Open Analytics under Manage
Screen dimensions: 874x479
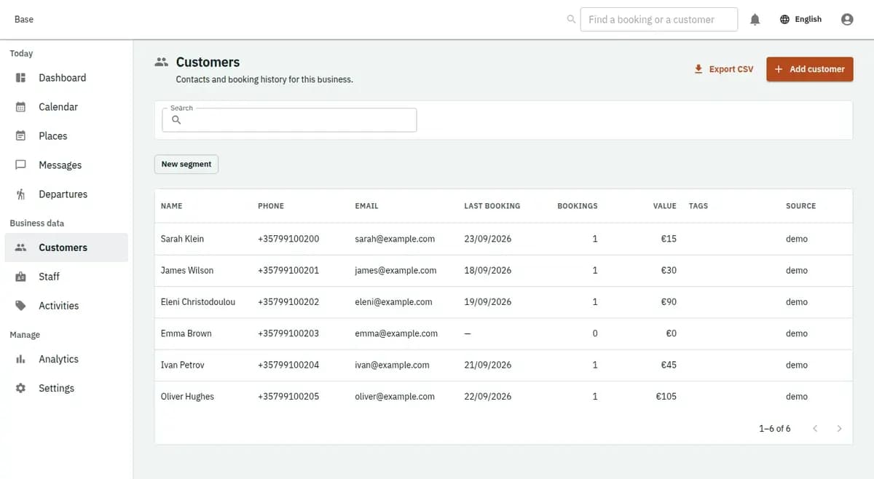(x=66, y=359)
